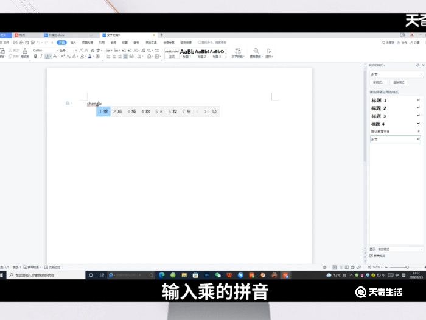Image resolution: width=426 pixels, height=320 pixels.
Task: Add a new document tab with plus
Action: point(162,35)
